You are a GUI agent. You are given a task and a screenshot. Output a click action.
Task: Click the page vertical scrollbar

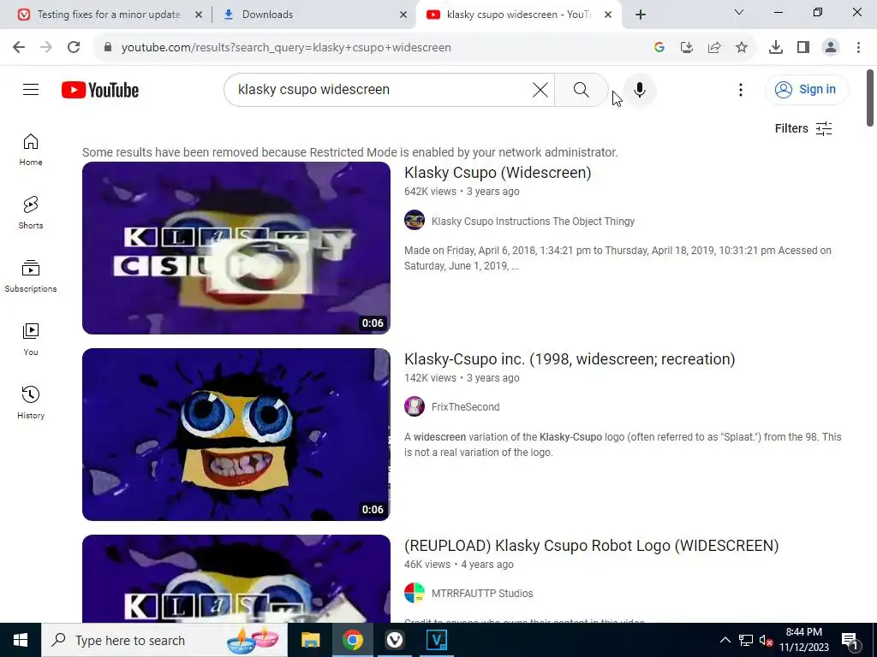pos(870,98)
